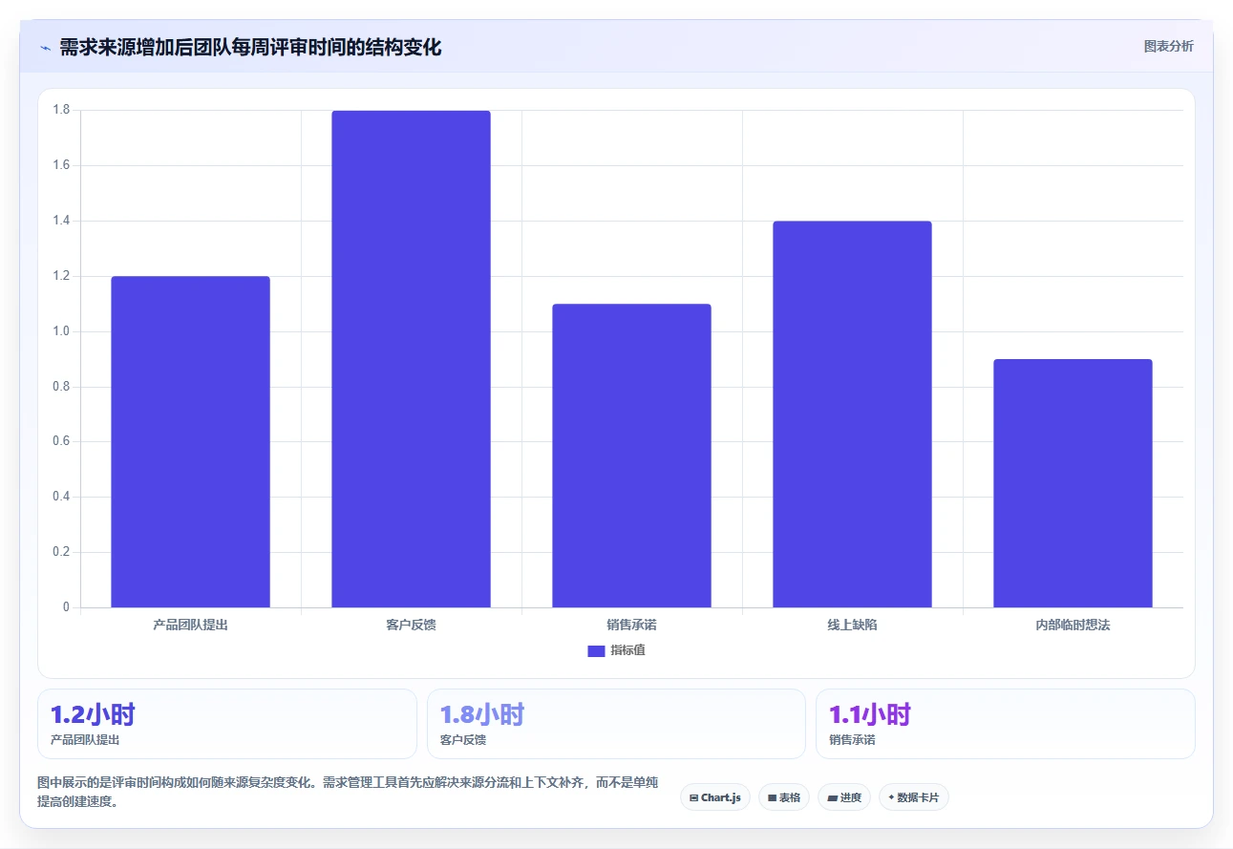Click the 线上缺陷 bar in the chart
The image size is (1233, 849).
coord(852,414)
